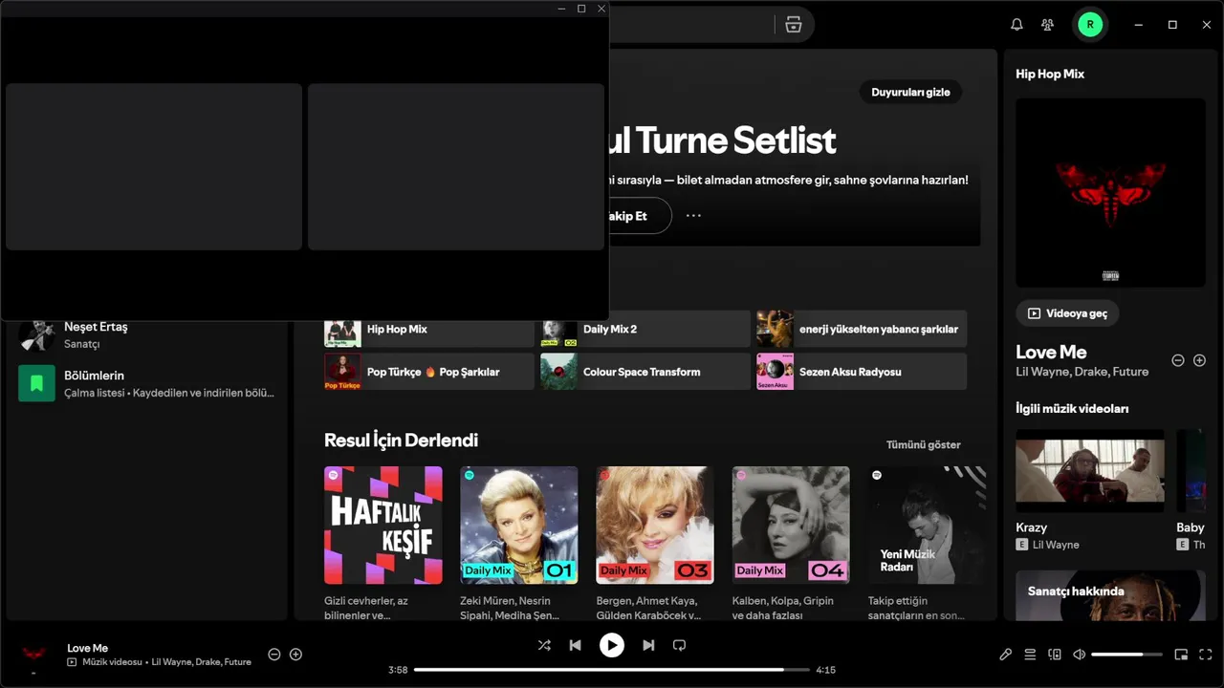Click minus icon in bottom player bar
1224x688 pixels.
pyautogui.click(x=274, y=655)
